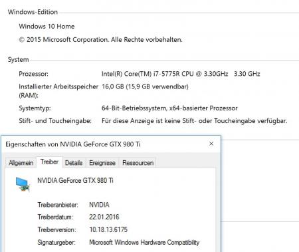The image size is (299, 252).
Task: Click the Windows 10 Home edition text
Action: coord(47,27)
